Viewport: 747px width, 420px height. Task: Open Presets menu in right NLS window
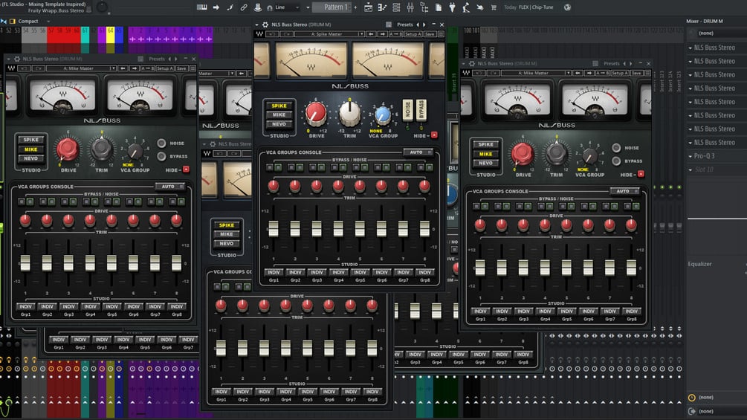pyautogui.click(x=612, y=63)
